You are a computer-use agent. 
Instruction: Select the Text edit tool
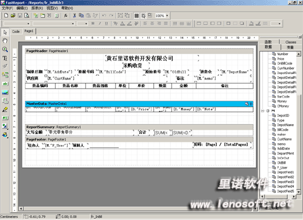(5, 58)
